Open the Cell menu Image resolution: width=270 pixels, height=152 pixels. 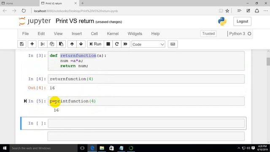click(94, 34)
